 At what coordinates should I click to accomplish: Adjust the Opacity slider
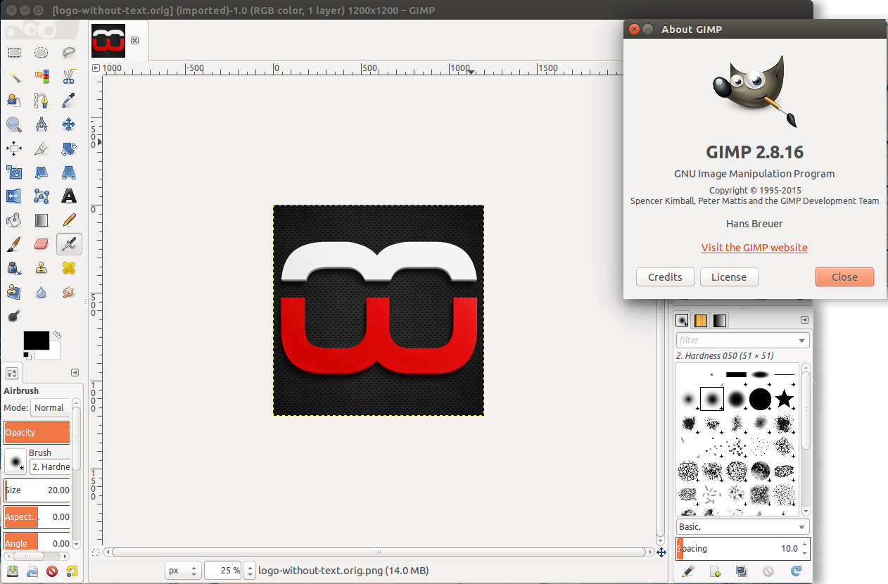[x=37, y=432]
